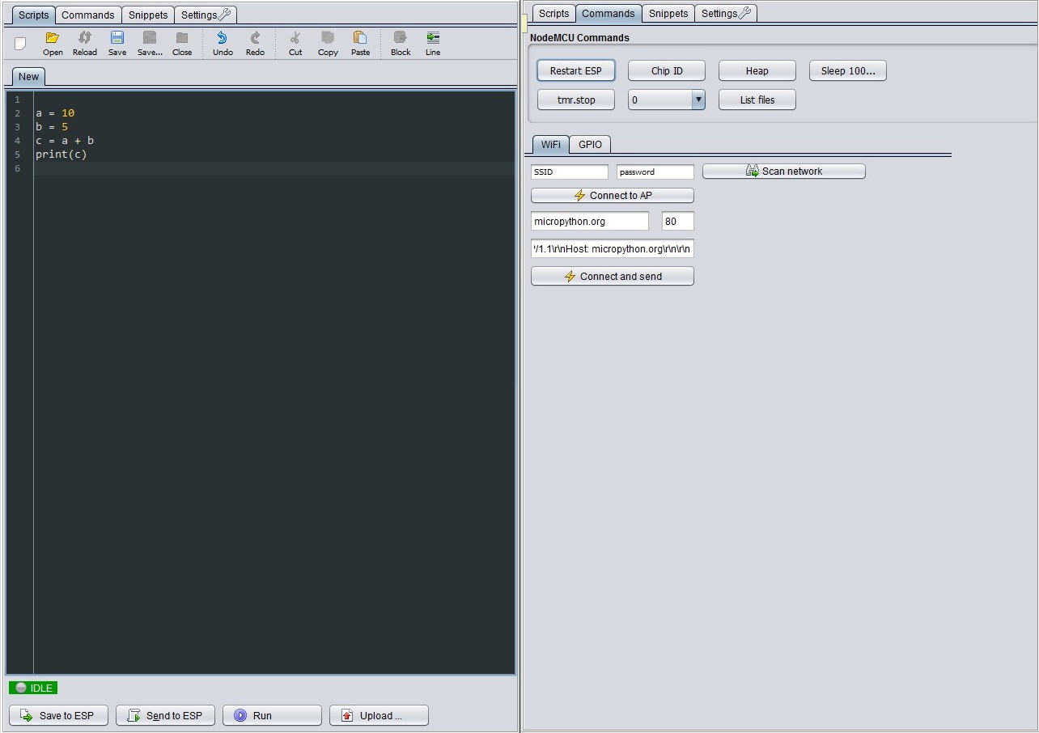
Task: Cut the selected code
Action: click(x=295, y=43)
